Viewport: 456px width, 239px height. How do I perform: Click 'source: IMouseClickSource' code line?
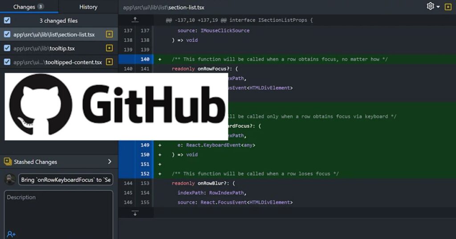(213, 31)
